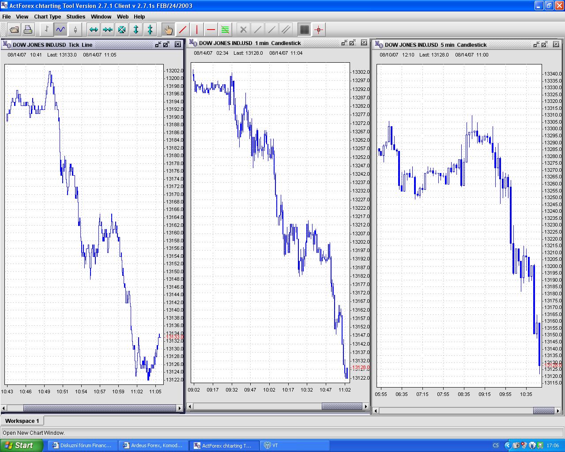Switch to VT taskbar window
Viewport: 565px width, 452px height.
[x=295, y=445]
